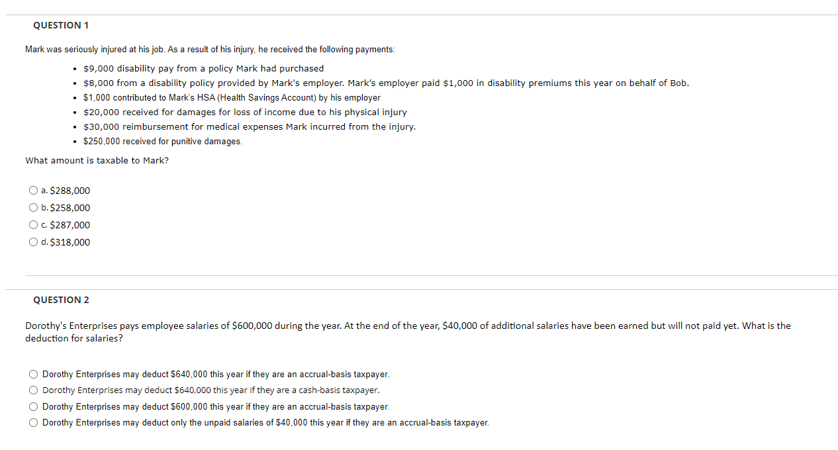Click the QUESTION 2 heading

click(61, 300)
